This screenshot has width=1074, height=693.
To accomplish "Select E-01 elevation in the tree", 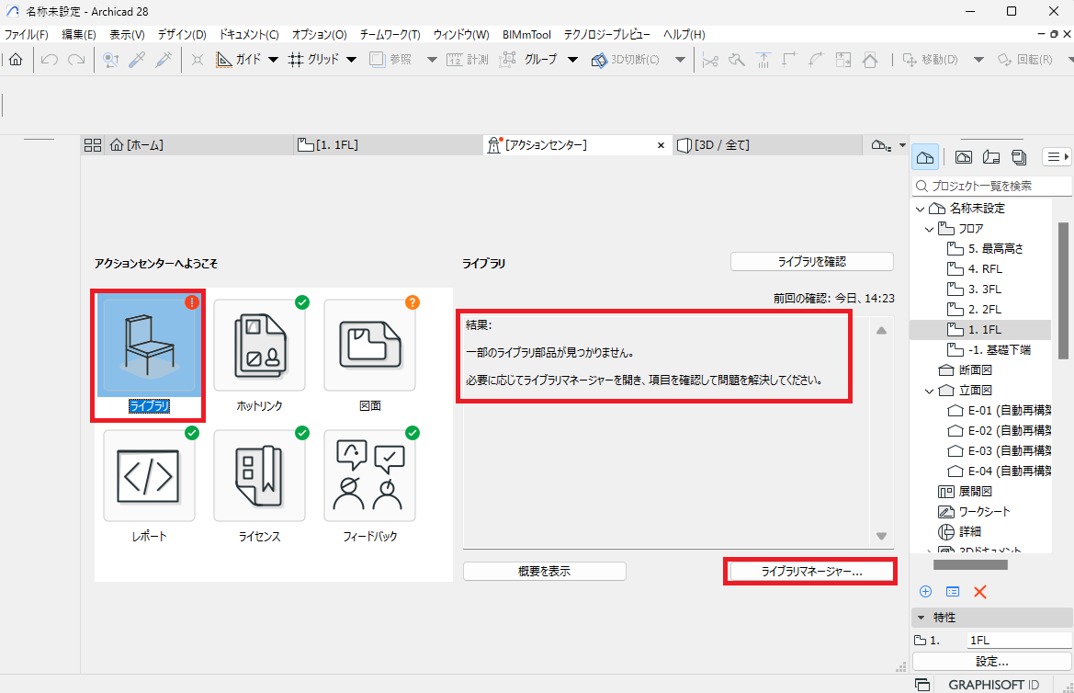I will click(999, 411).
